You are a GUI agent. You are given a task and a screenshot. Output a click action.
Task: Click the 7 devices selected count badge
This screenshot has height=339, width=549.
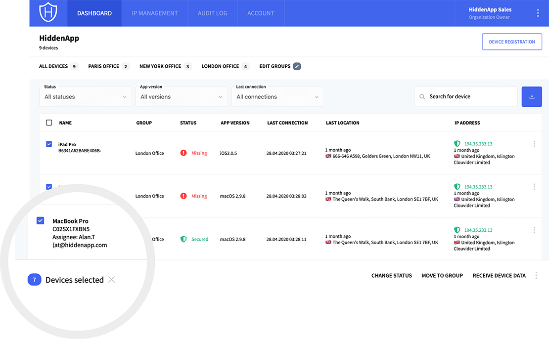(x=34, y=280)
